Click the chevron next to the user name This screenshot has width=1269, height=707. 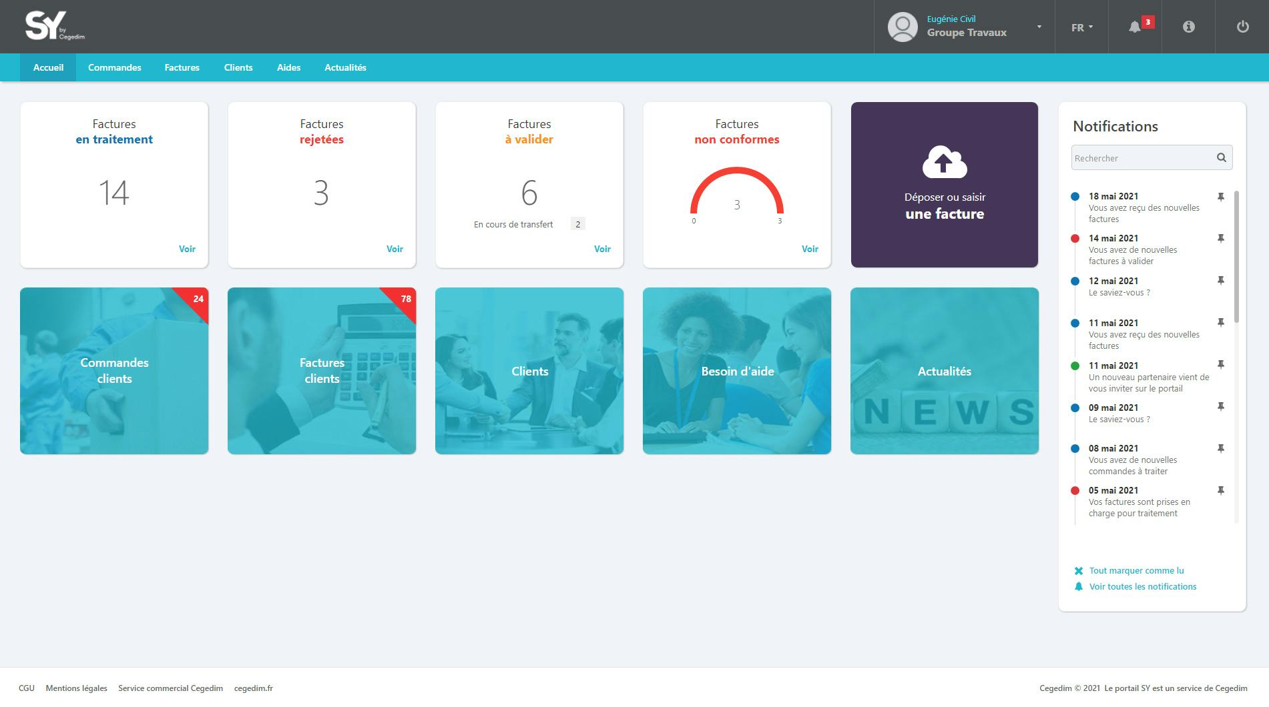tap(1039, 27)
